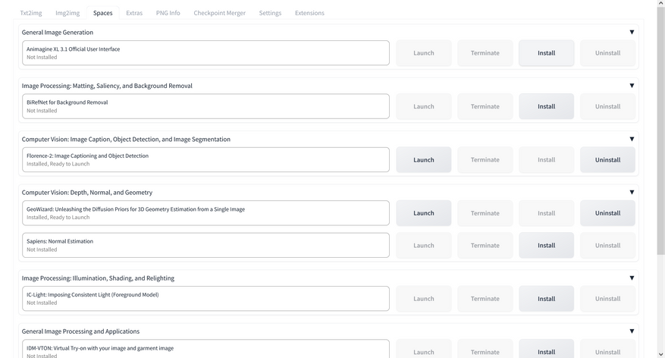Install BiRefNet for Background Removal

[546, 106]
